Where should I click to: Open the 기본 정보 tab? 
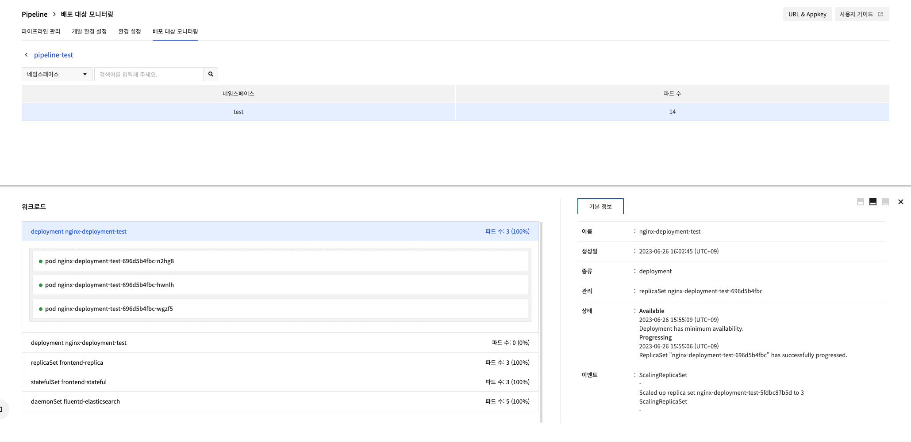(600, 207)
